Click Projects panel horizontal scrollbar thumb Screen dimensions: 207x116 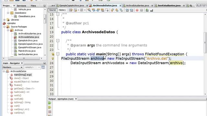coord(24,58)
